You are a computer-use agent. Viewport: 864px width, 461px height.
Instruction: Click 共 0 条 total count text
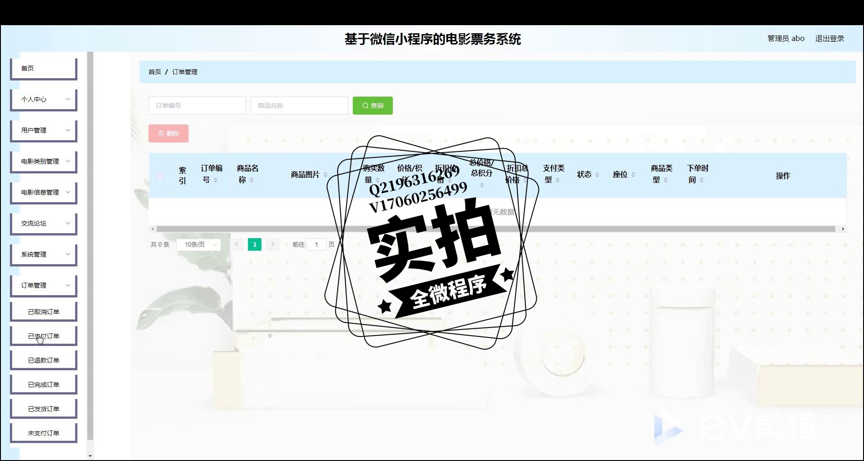click(160, 244)
